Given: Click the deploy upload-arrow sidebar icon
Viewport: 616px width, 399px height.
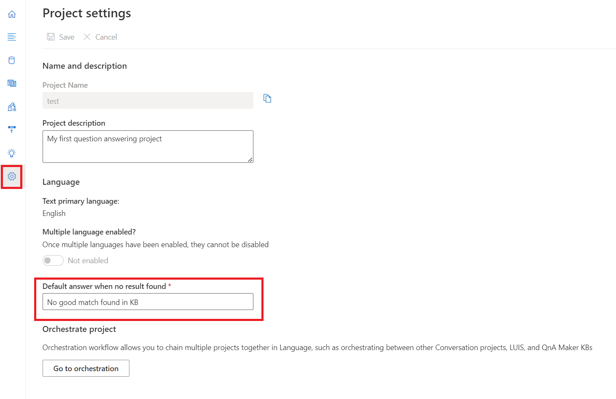Looking at the screenshot, I should pyautogui.click(x=12, y=129).
